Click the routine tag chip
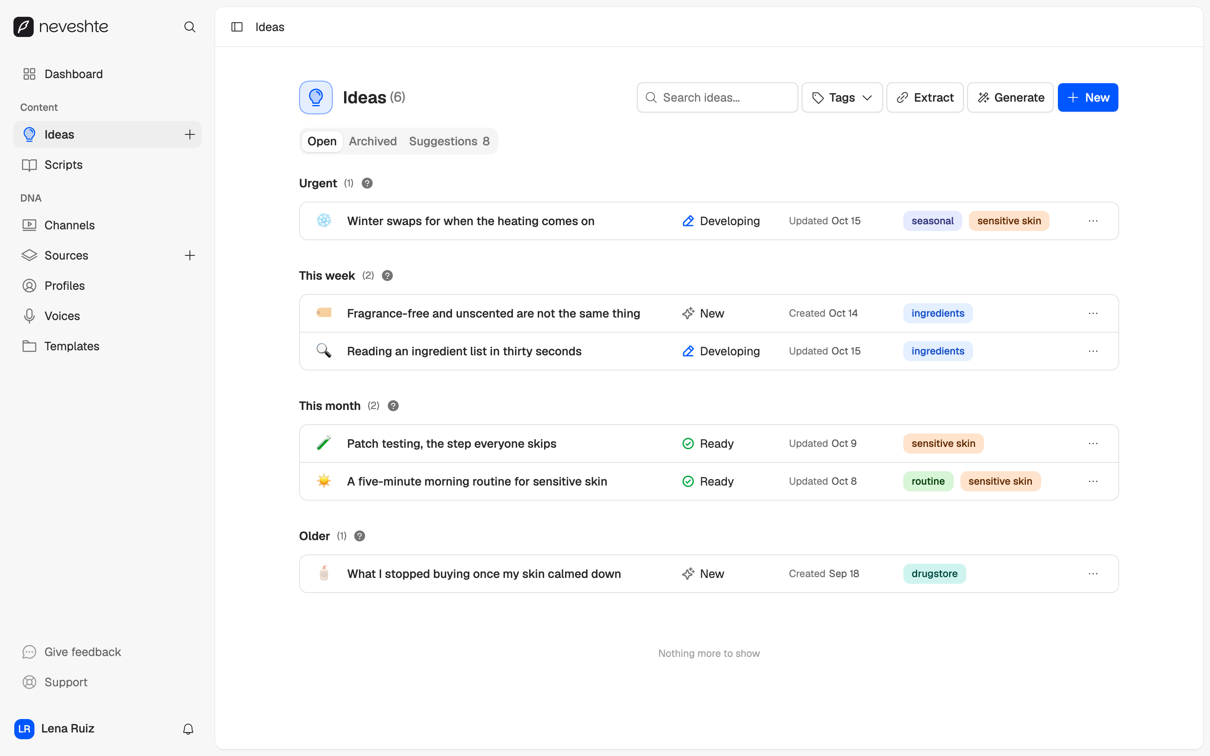This screenshot has height=756, width=1210. tap(928, 481)
